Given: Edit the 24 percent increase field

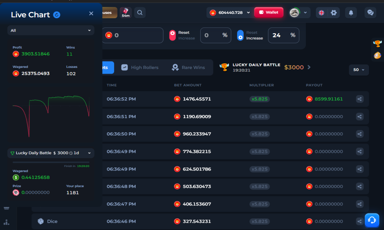Looking at the screenshot, I should (283, 36).
